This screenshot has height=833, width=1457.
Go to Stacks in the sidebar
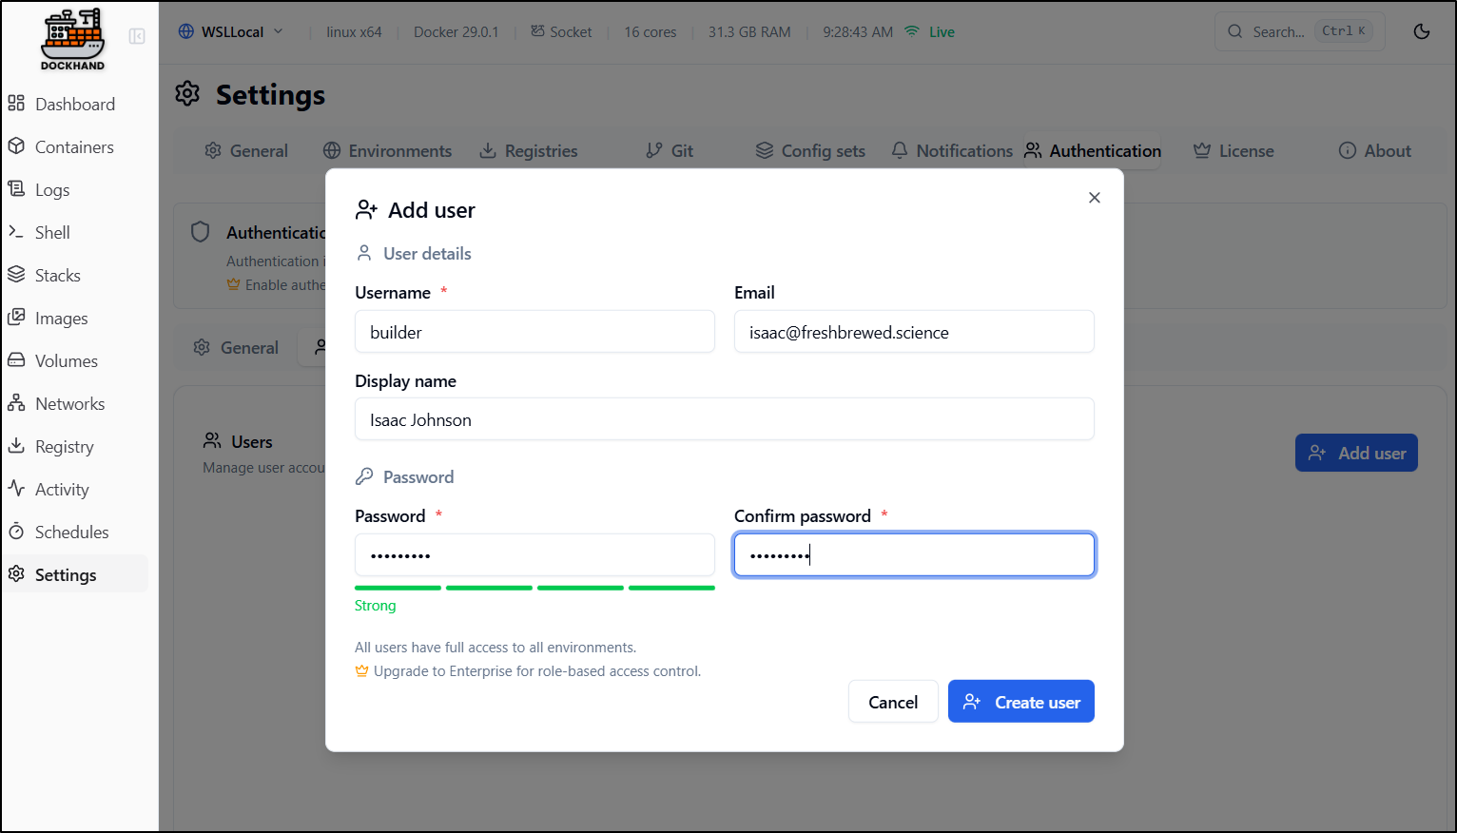57,276
